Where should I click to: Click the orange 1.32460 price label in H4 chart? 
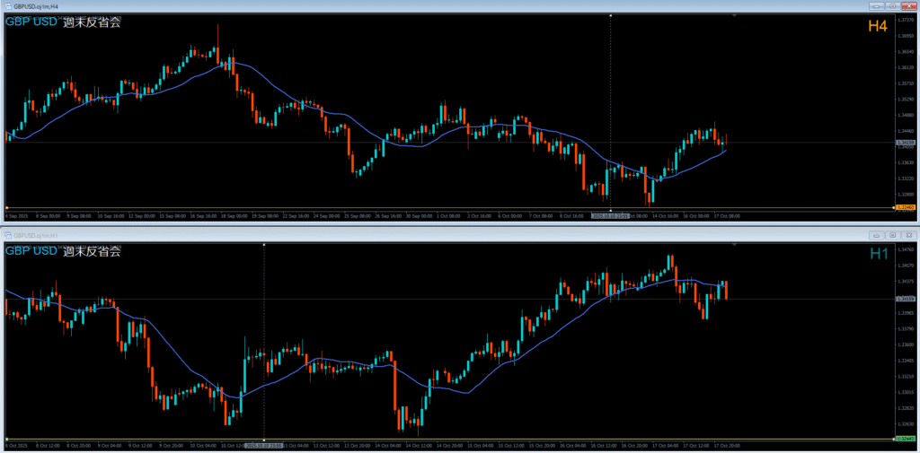coord(904,207)
